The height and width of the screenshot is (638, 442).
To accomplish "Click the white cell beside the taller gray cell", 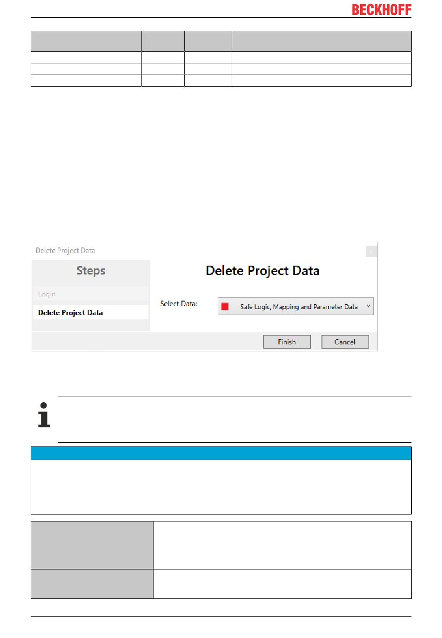I will (x=282, y=545).
